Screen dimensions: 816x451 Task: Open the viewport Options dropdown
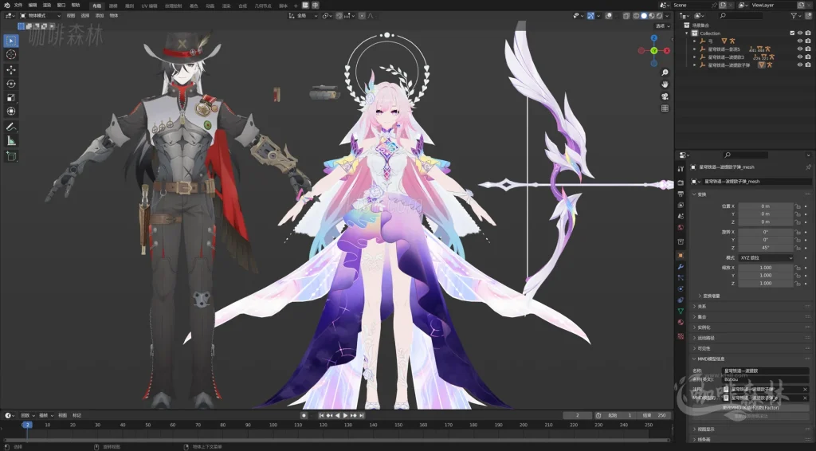pos(662,26)
